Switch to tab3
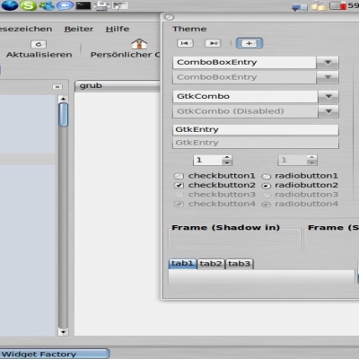The width and height of the screenshot is (359, 359). pyautogui.click(x=239, y=264)
